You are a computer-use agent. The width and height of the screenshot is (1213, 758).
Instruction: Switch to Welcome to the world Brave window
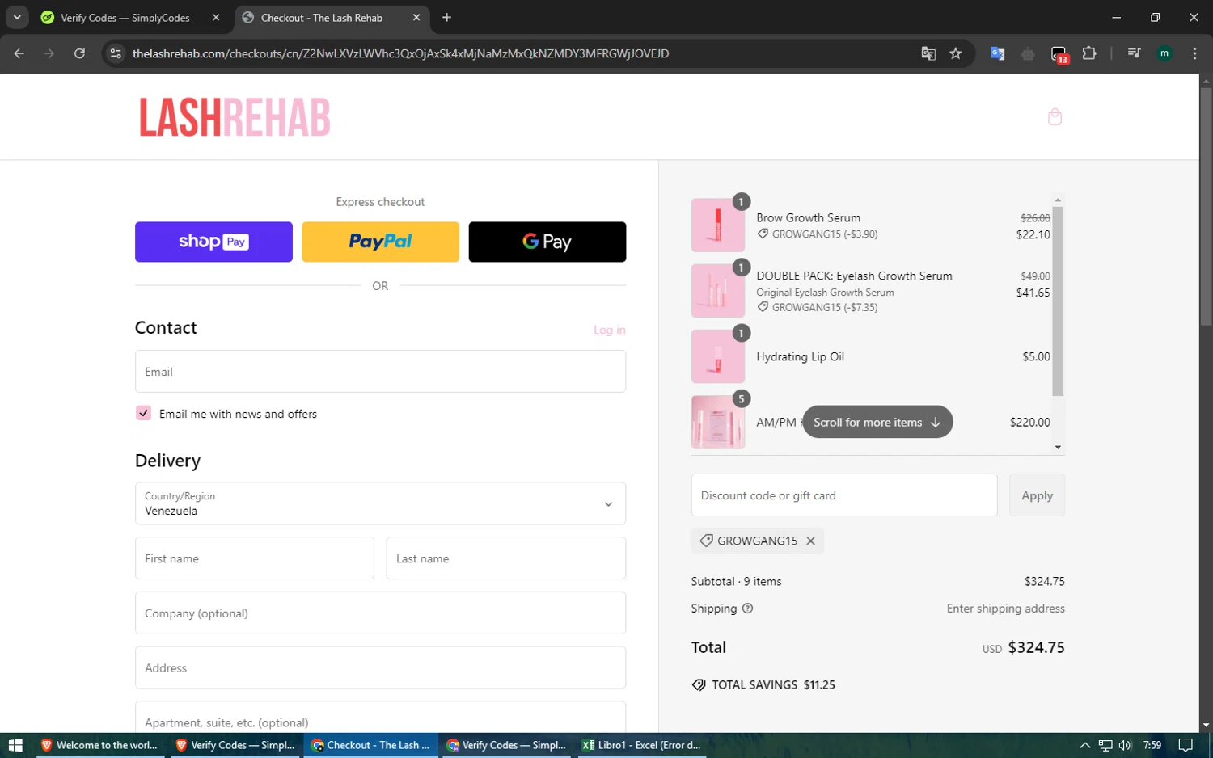tap(99, 745)
